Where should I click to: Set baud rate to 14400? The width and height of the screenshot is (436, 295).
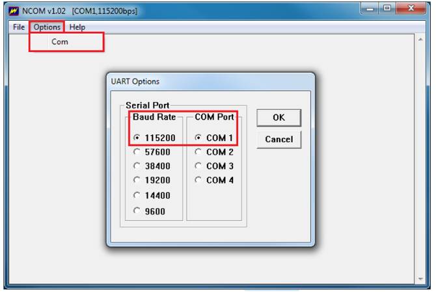(x=137, y=196)
